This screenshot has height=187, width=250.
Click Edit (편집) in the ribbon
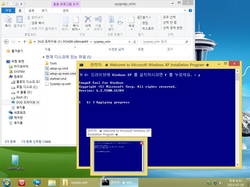point(143,23)
